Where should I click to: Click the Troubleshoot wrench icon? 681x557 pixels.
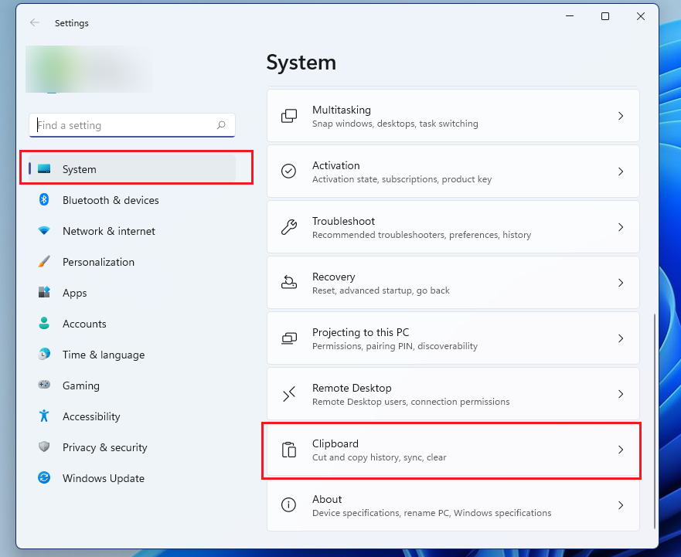(x=289, y=226)
